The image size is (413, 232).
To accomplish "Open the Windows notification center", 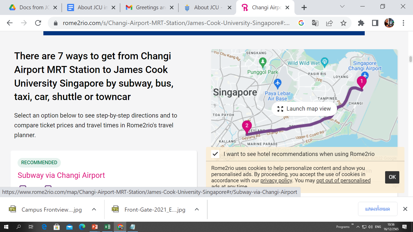I will tap(404, 227).
